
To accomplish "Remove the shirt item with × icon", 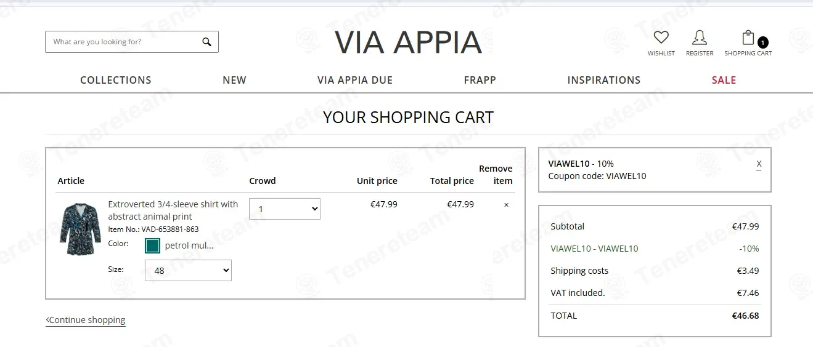I will [507, 205].
